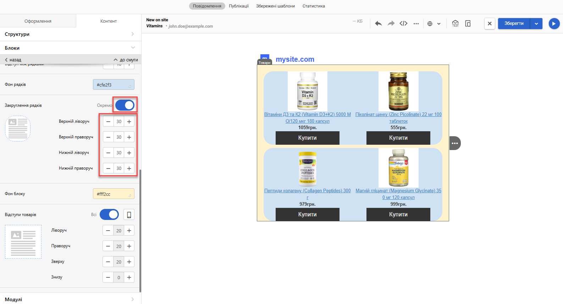Screen dimensions: 563x304
Task: Increase the top-left radius value
Action: pyautogui.click(x=129, y=122)
